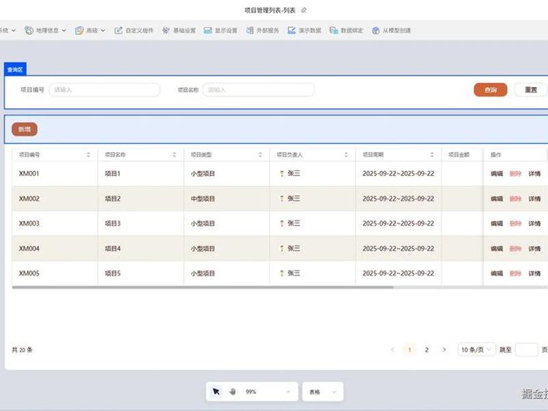
Task: Click the 基础设置 gear icon
Action: [x=166, y=30]
